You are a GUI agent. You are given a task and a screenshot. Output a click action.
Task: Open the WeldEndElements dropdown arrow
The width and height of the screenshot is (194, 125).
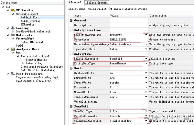146,116
